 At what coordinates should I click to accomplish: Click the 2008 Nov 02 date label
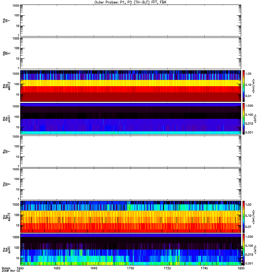(11, 271)
